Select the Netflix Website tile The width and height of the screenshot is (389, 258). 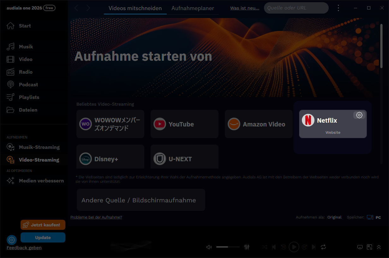333,124
